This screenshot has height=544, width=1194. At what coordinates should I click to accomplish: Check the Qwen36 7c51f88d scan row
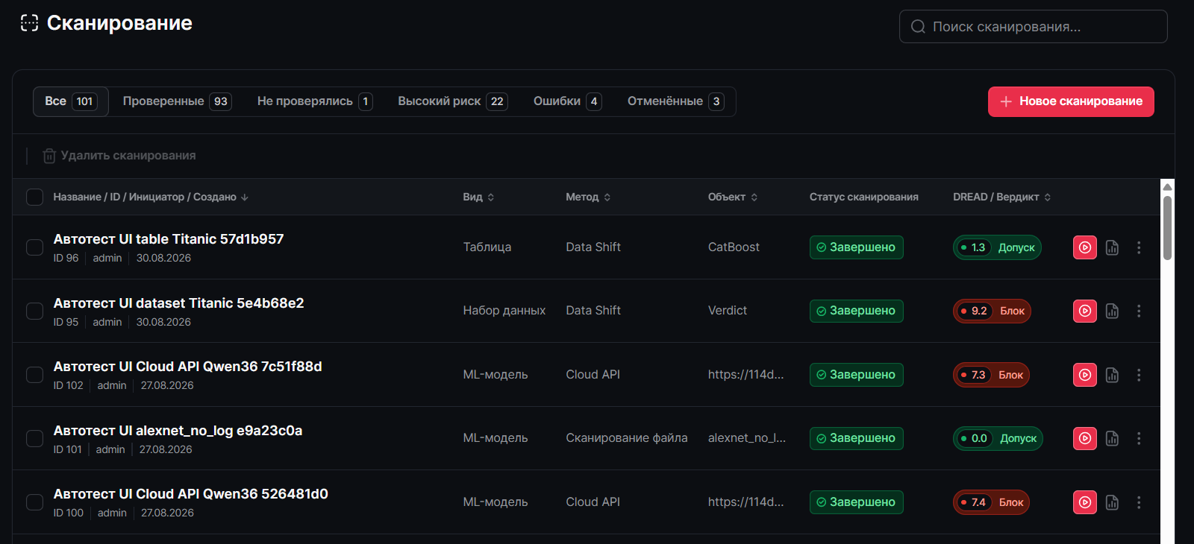[34, 375]
